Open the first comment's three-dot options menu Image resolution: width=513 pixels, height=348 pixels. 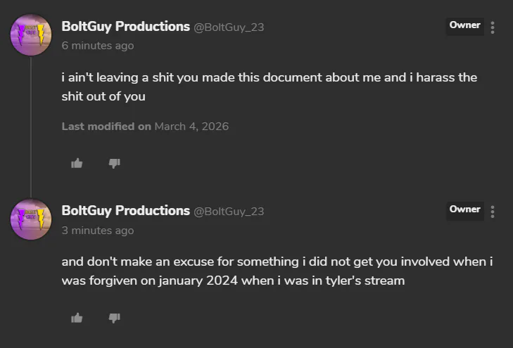(x=493, y=27)
